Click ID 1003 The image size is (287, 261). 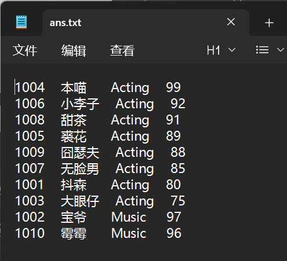pos(30,201)
